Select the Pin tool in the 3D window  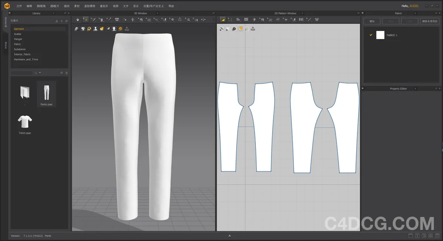coord(109,19)
